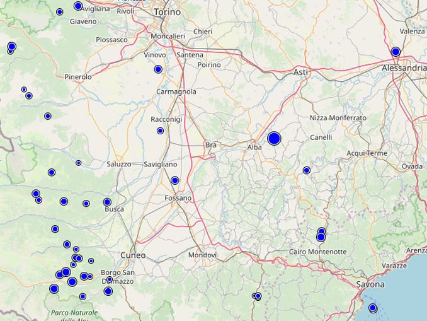Click the marker next to Avigliana label
Screen dimensions: 427x321
click(78, 6)
